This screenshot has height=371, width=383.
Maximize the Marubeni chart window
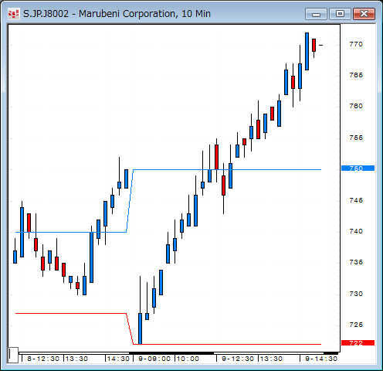(x=340, y=14)
